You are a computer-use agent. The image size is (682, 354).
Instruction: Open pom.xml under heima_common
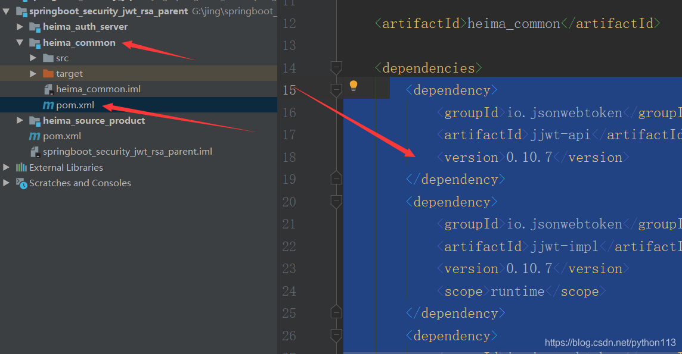[x=75, y=105]
